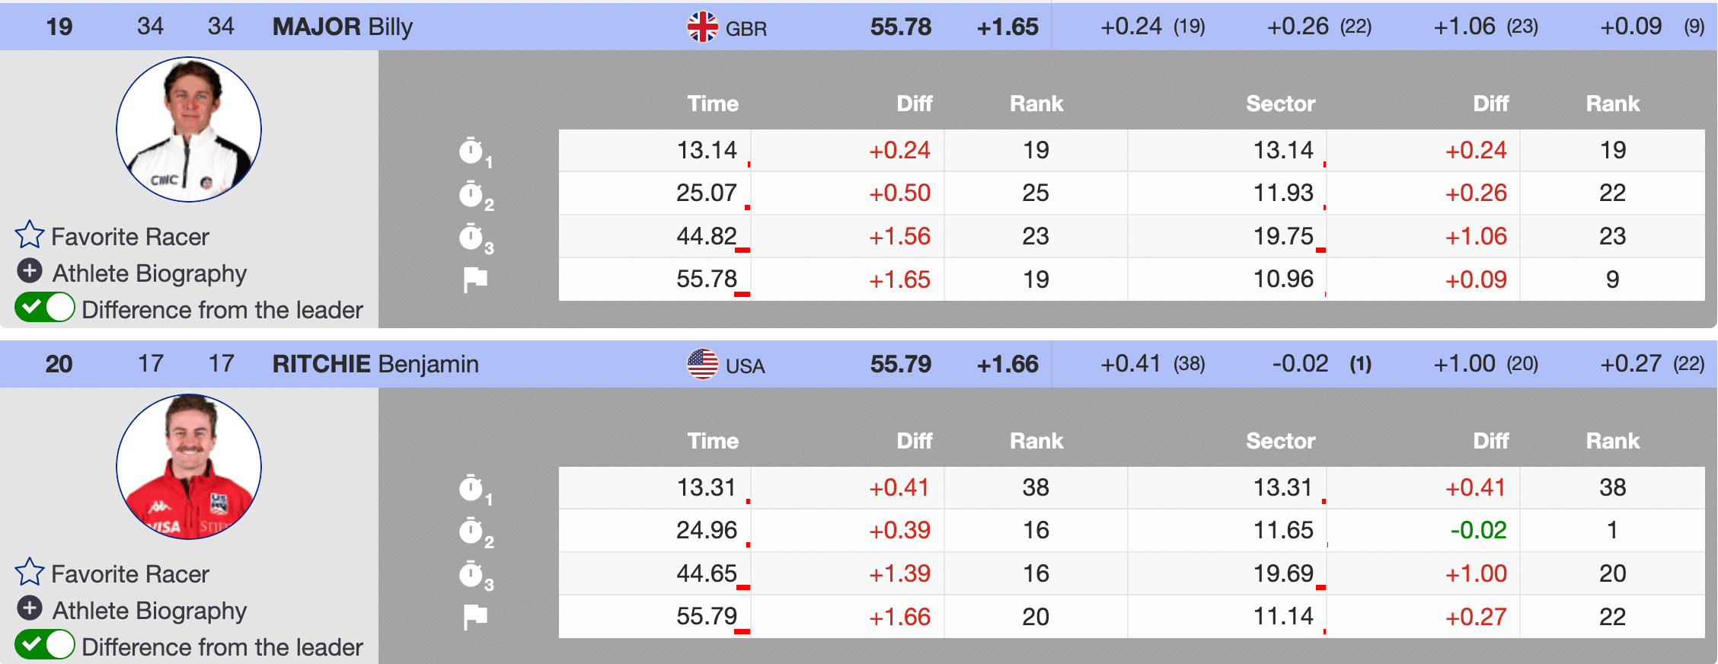Screen dimensions: 1718x664
Task: Open Billy Major's profile photo
Action: (x=189, y=129)
